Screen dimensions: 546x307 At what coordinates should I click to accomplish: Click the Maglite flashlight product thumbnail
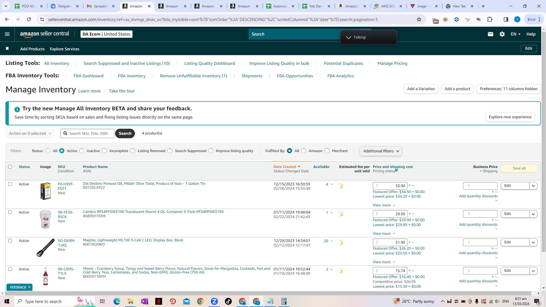pyautogui.click(x=45, y=248)
